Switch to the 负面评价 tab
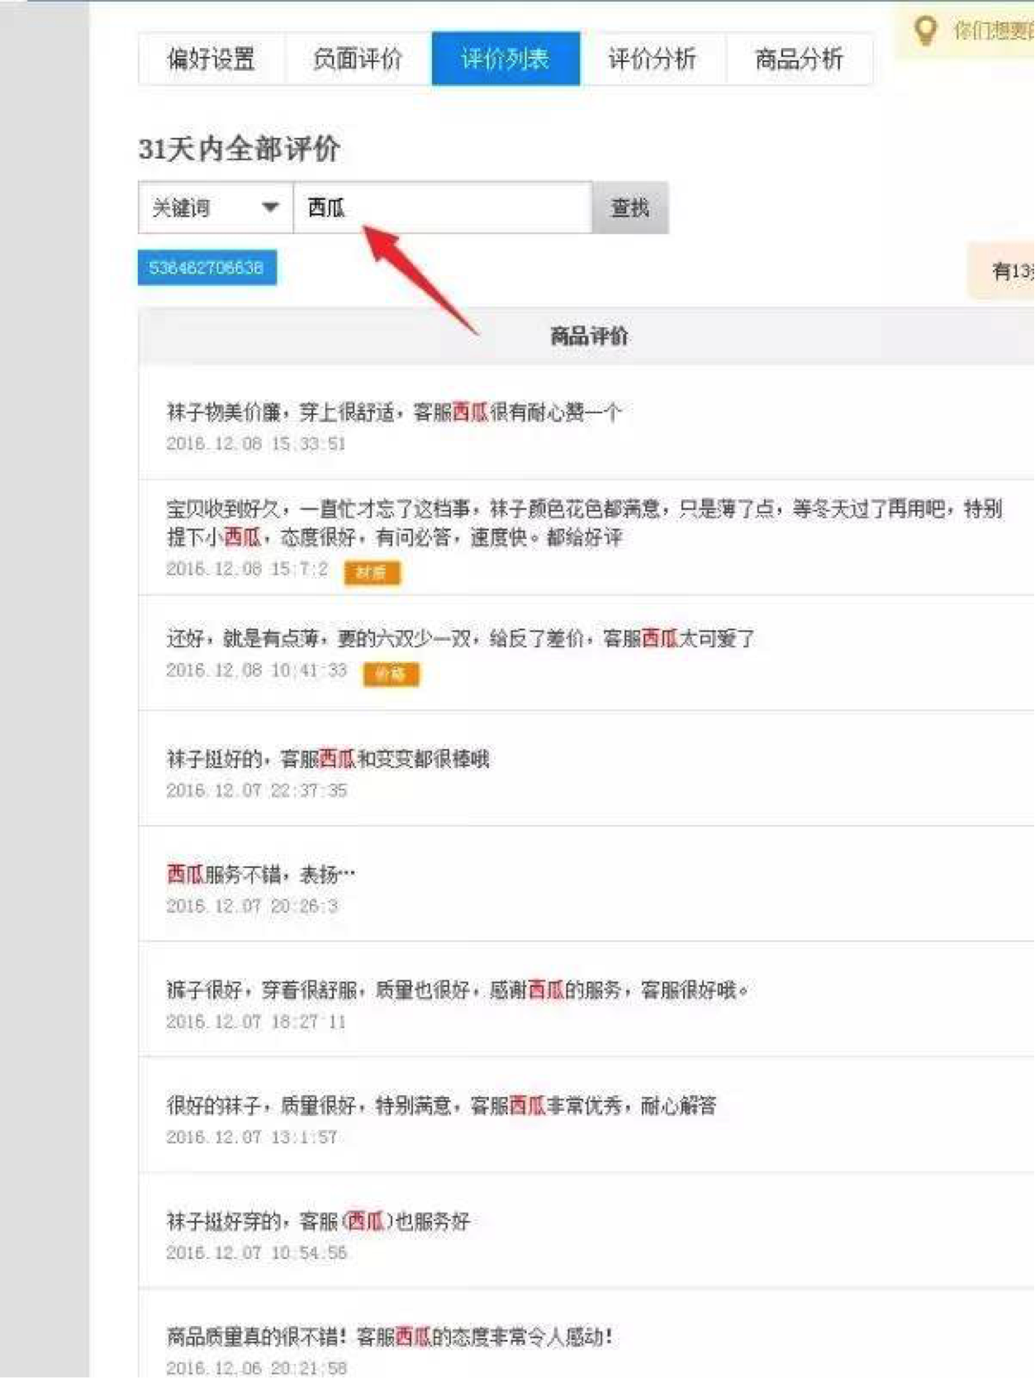Image resolution: width=1035 pixels, height=1378 pixels. 358,59
